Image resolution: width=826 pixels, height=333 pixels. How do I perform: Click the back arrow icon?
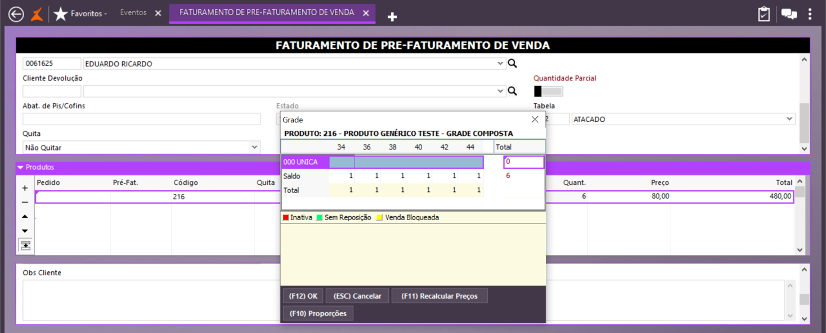(x=16, y=14)
